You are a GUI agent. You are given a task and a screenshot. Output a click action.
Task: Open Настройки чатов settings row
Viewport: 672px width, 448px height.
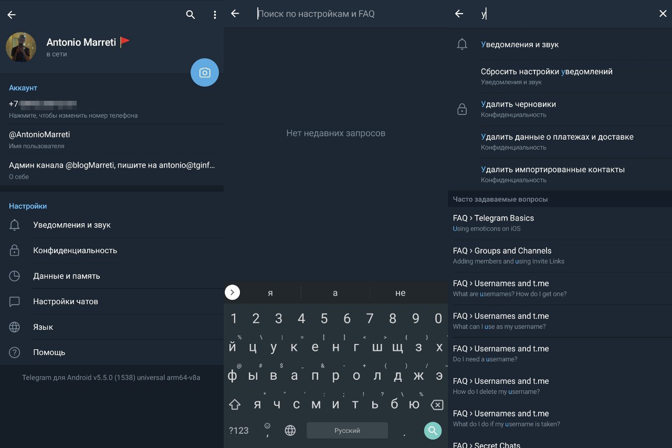pyautogui.click(x=112, y=301)
